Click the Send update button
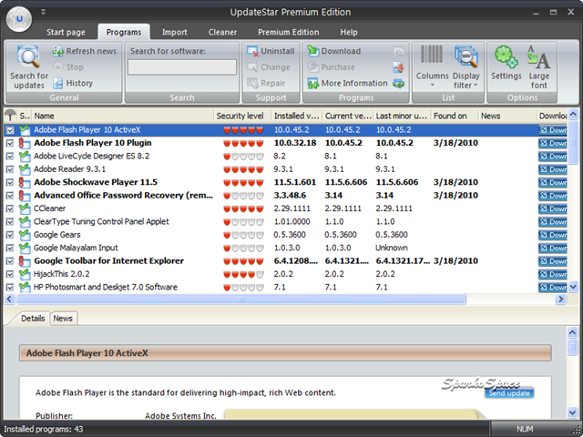583x437 pixels. point(509,393)
